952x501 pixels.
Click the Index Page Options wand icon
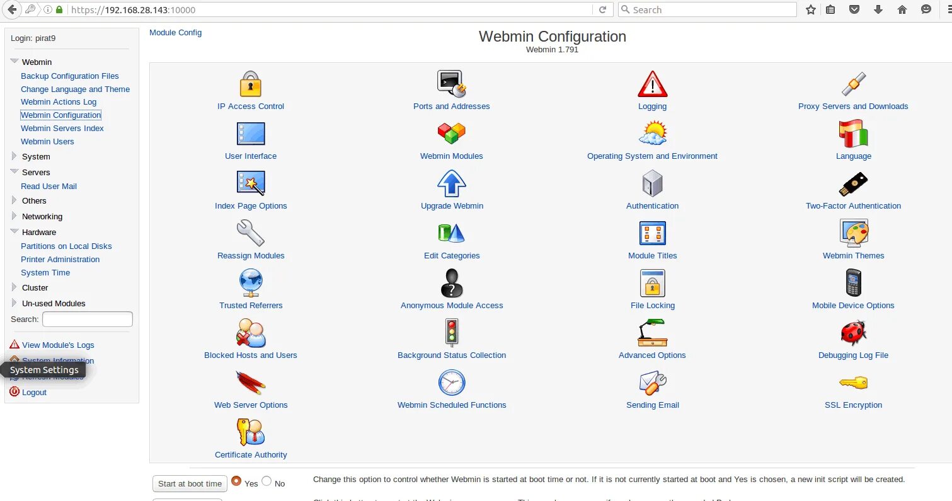tap(251, 183)
